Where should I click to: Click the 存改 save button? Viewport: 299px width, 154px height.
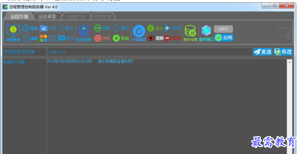[x=283, y=51]
